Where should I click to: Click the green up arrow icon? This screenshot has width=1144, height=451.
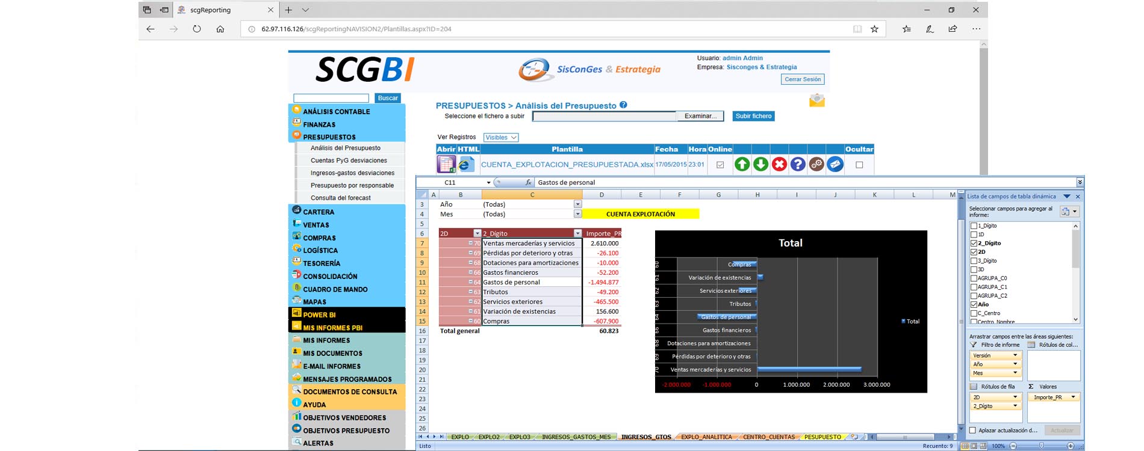coord(742,164)
